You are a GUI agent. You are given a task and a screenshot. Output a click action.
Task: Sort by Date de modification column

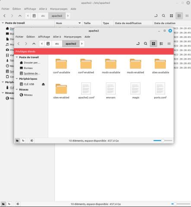pyautogui.click(x=133, y=23)
